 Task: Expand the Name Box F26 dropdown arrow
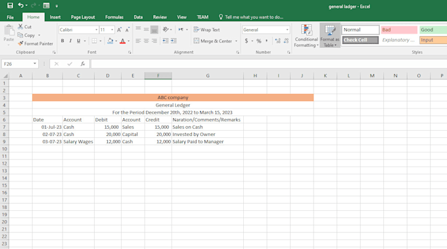[x=35, y=64]
